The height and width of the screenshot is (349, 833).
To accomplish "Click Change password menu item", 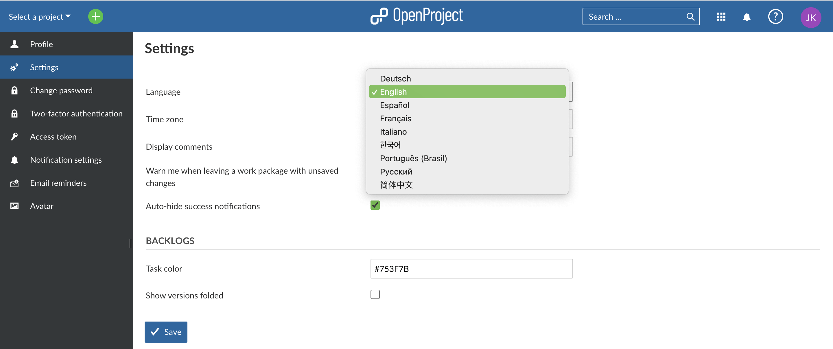I will coord(61,90).
